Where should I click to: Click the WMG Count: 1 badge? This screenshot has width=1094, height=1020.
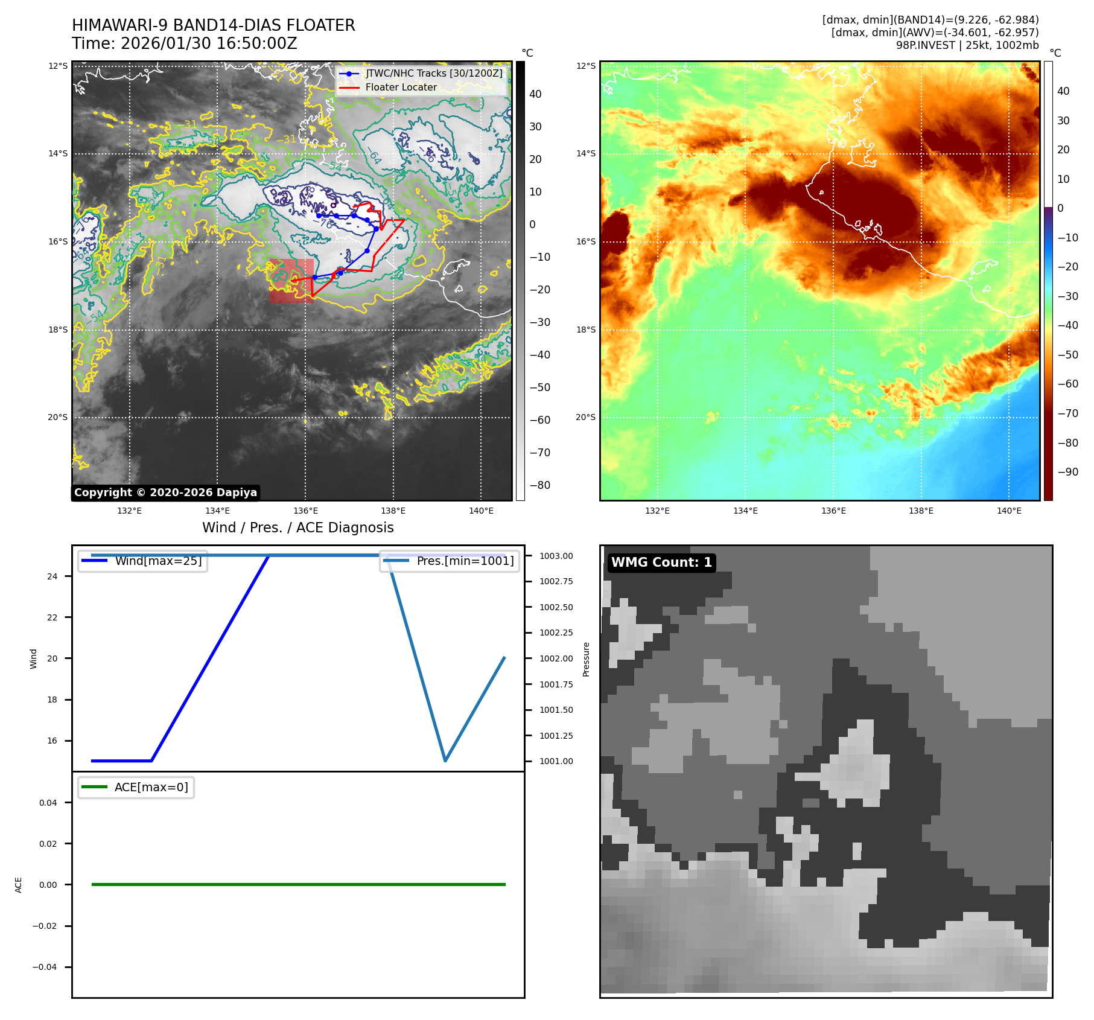click(x=661, y=563)
